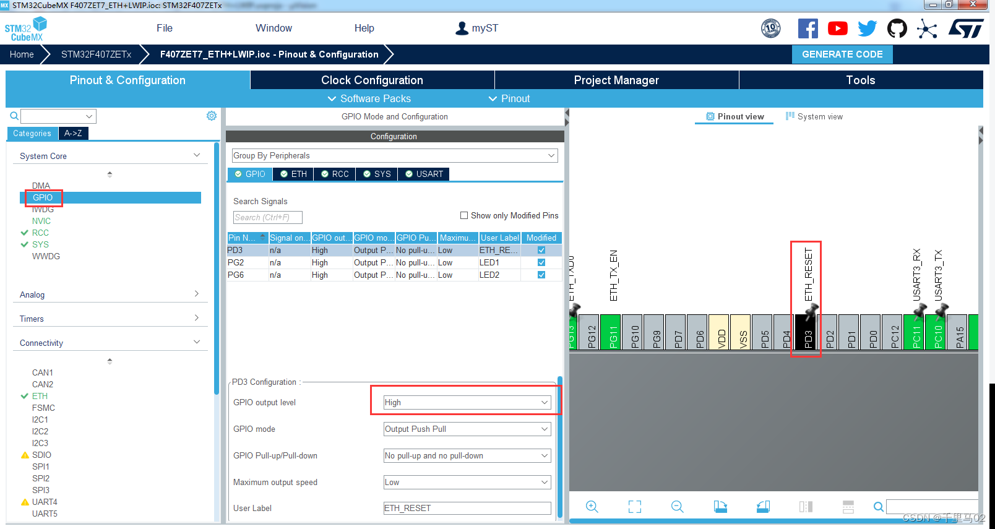Image resolution: width=995 pixels, height=529 pixels.
Task: Select the green PG11 pin on chip
Action: coord(610,332)
